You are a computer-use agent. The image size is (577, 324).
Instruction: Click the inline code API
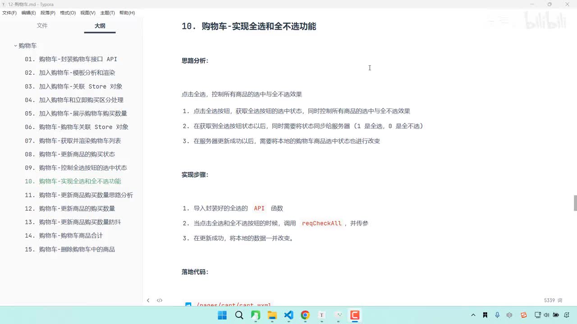(x=259, y=208)
